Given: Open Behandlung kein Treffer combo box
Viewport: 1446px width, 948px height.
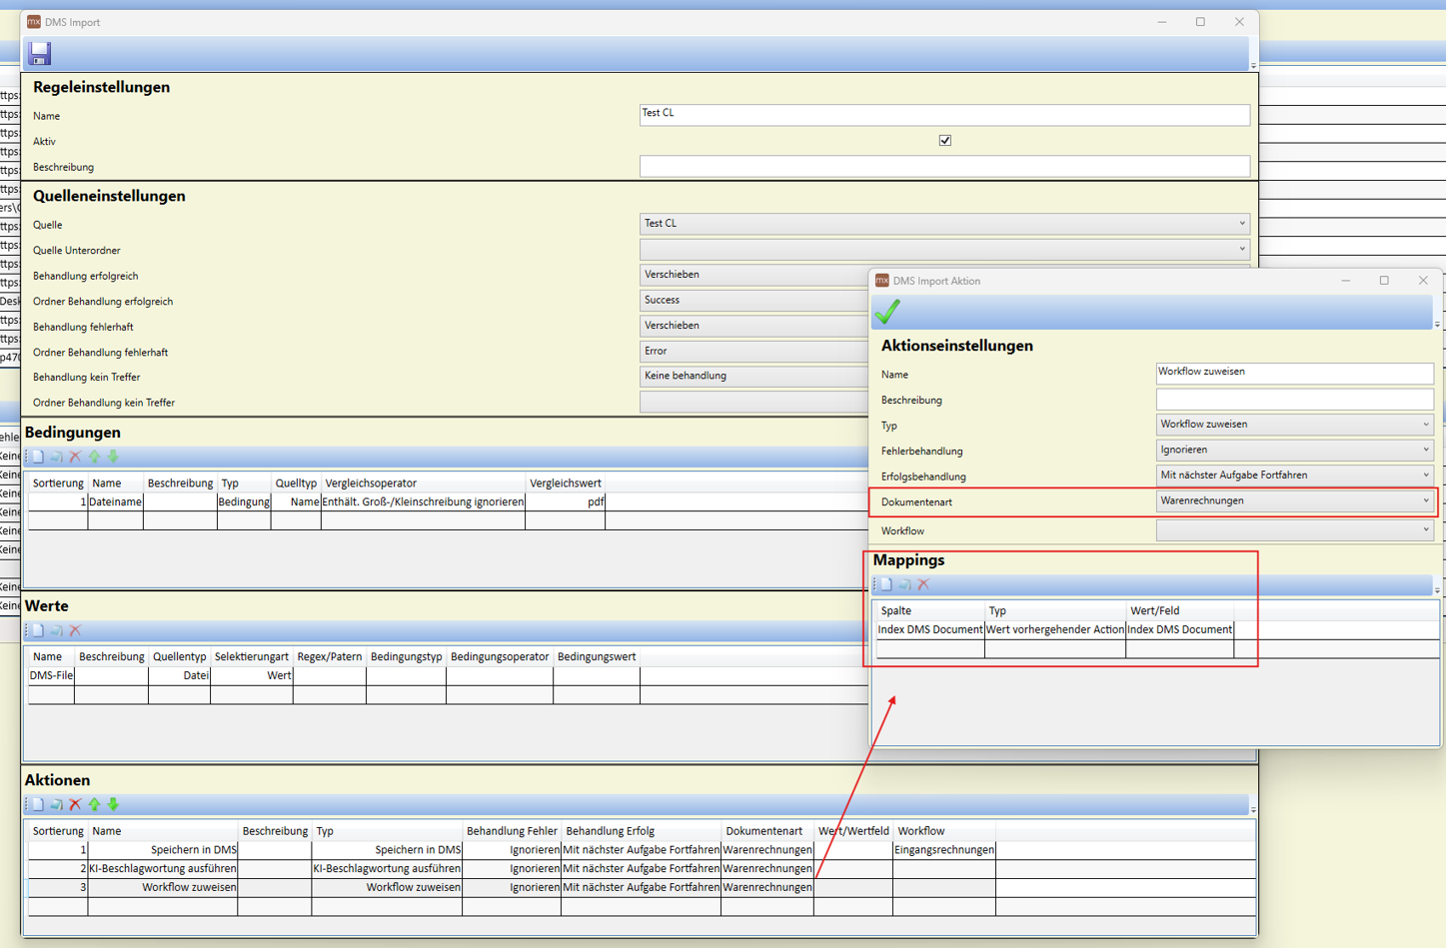Looking at the screenshot, I should click(754, 376).
